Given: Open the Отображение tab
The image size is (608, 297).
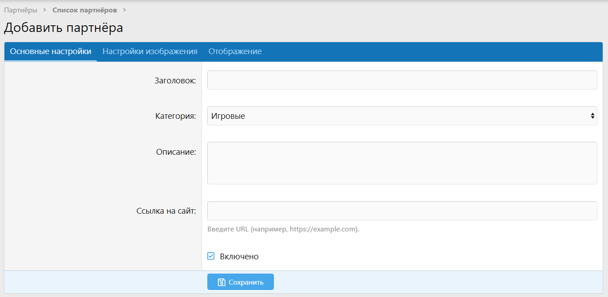Looking at the screenshot, I should tap(235, 51).
